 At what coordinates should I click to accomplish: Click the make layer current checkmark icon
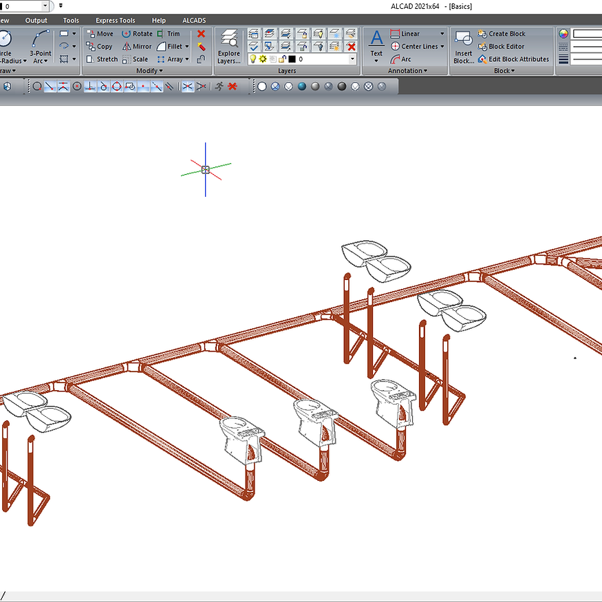point(253,47)
